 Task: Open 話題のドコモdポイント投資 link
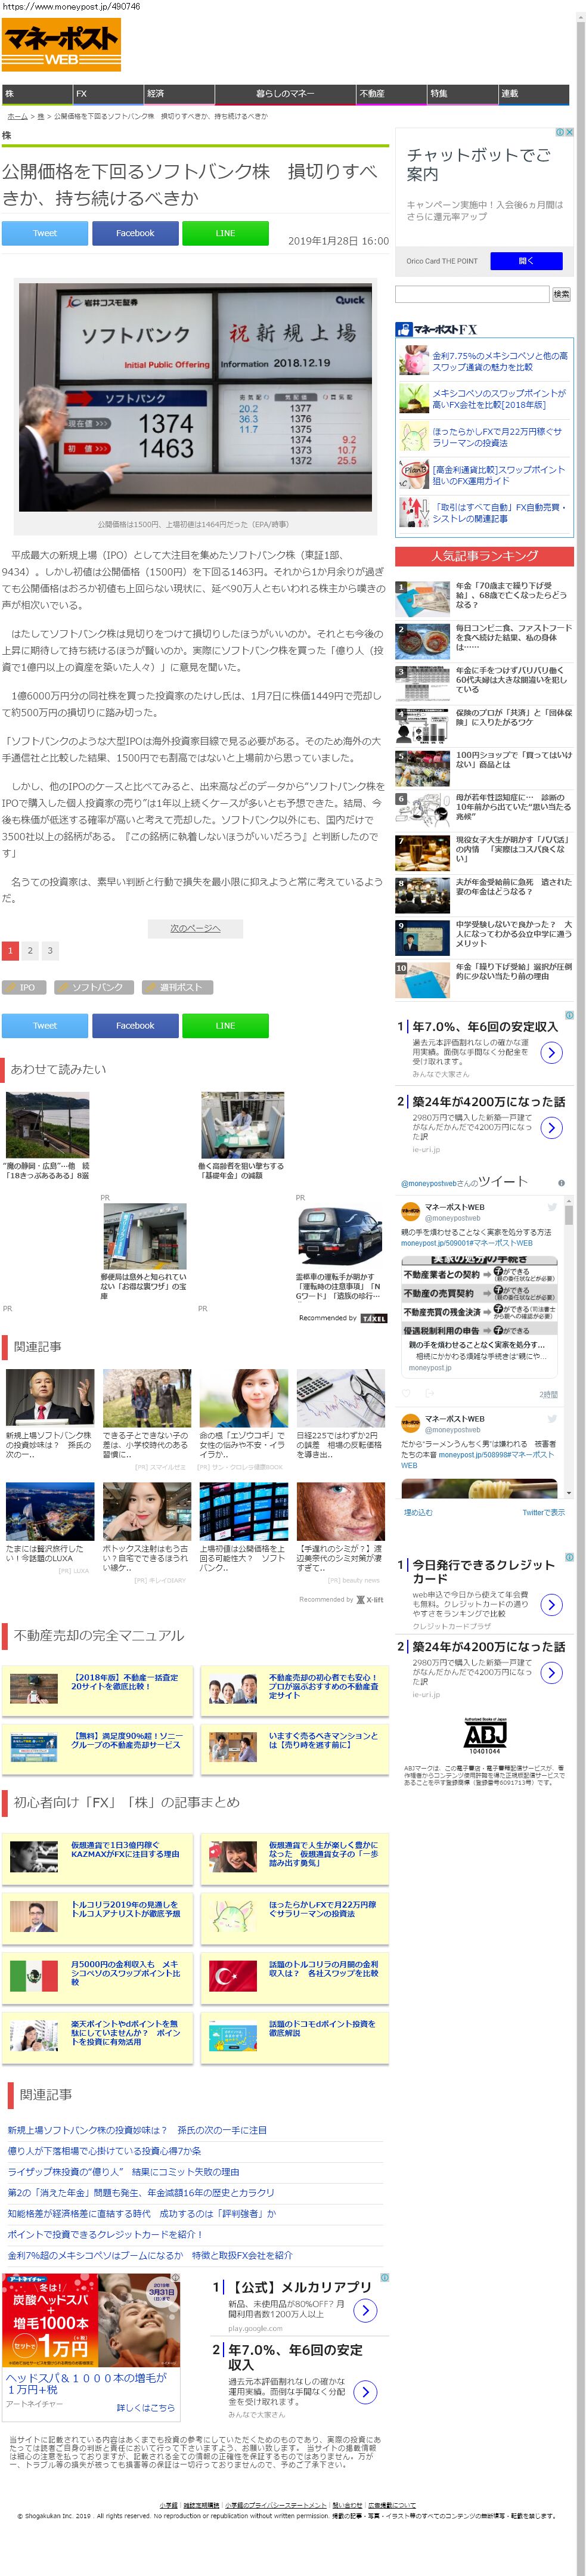point(322,2028)
